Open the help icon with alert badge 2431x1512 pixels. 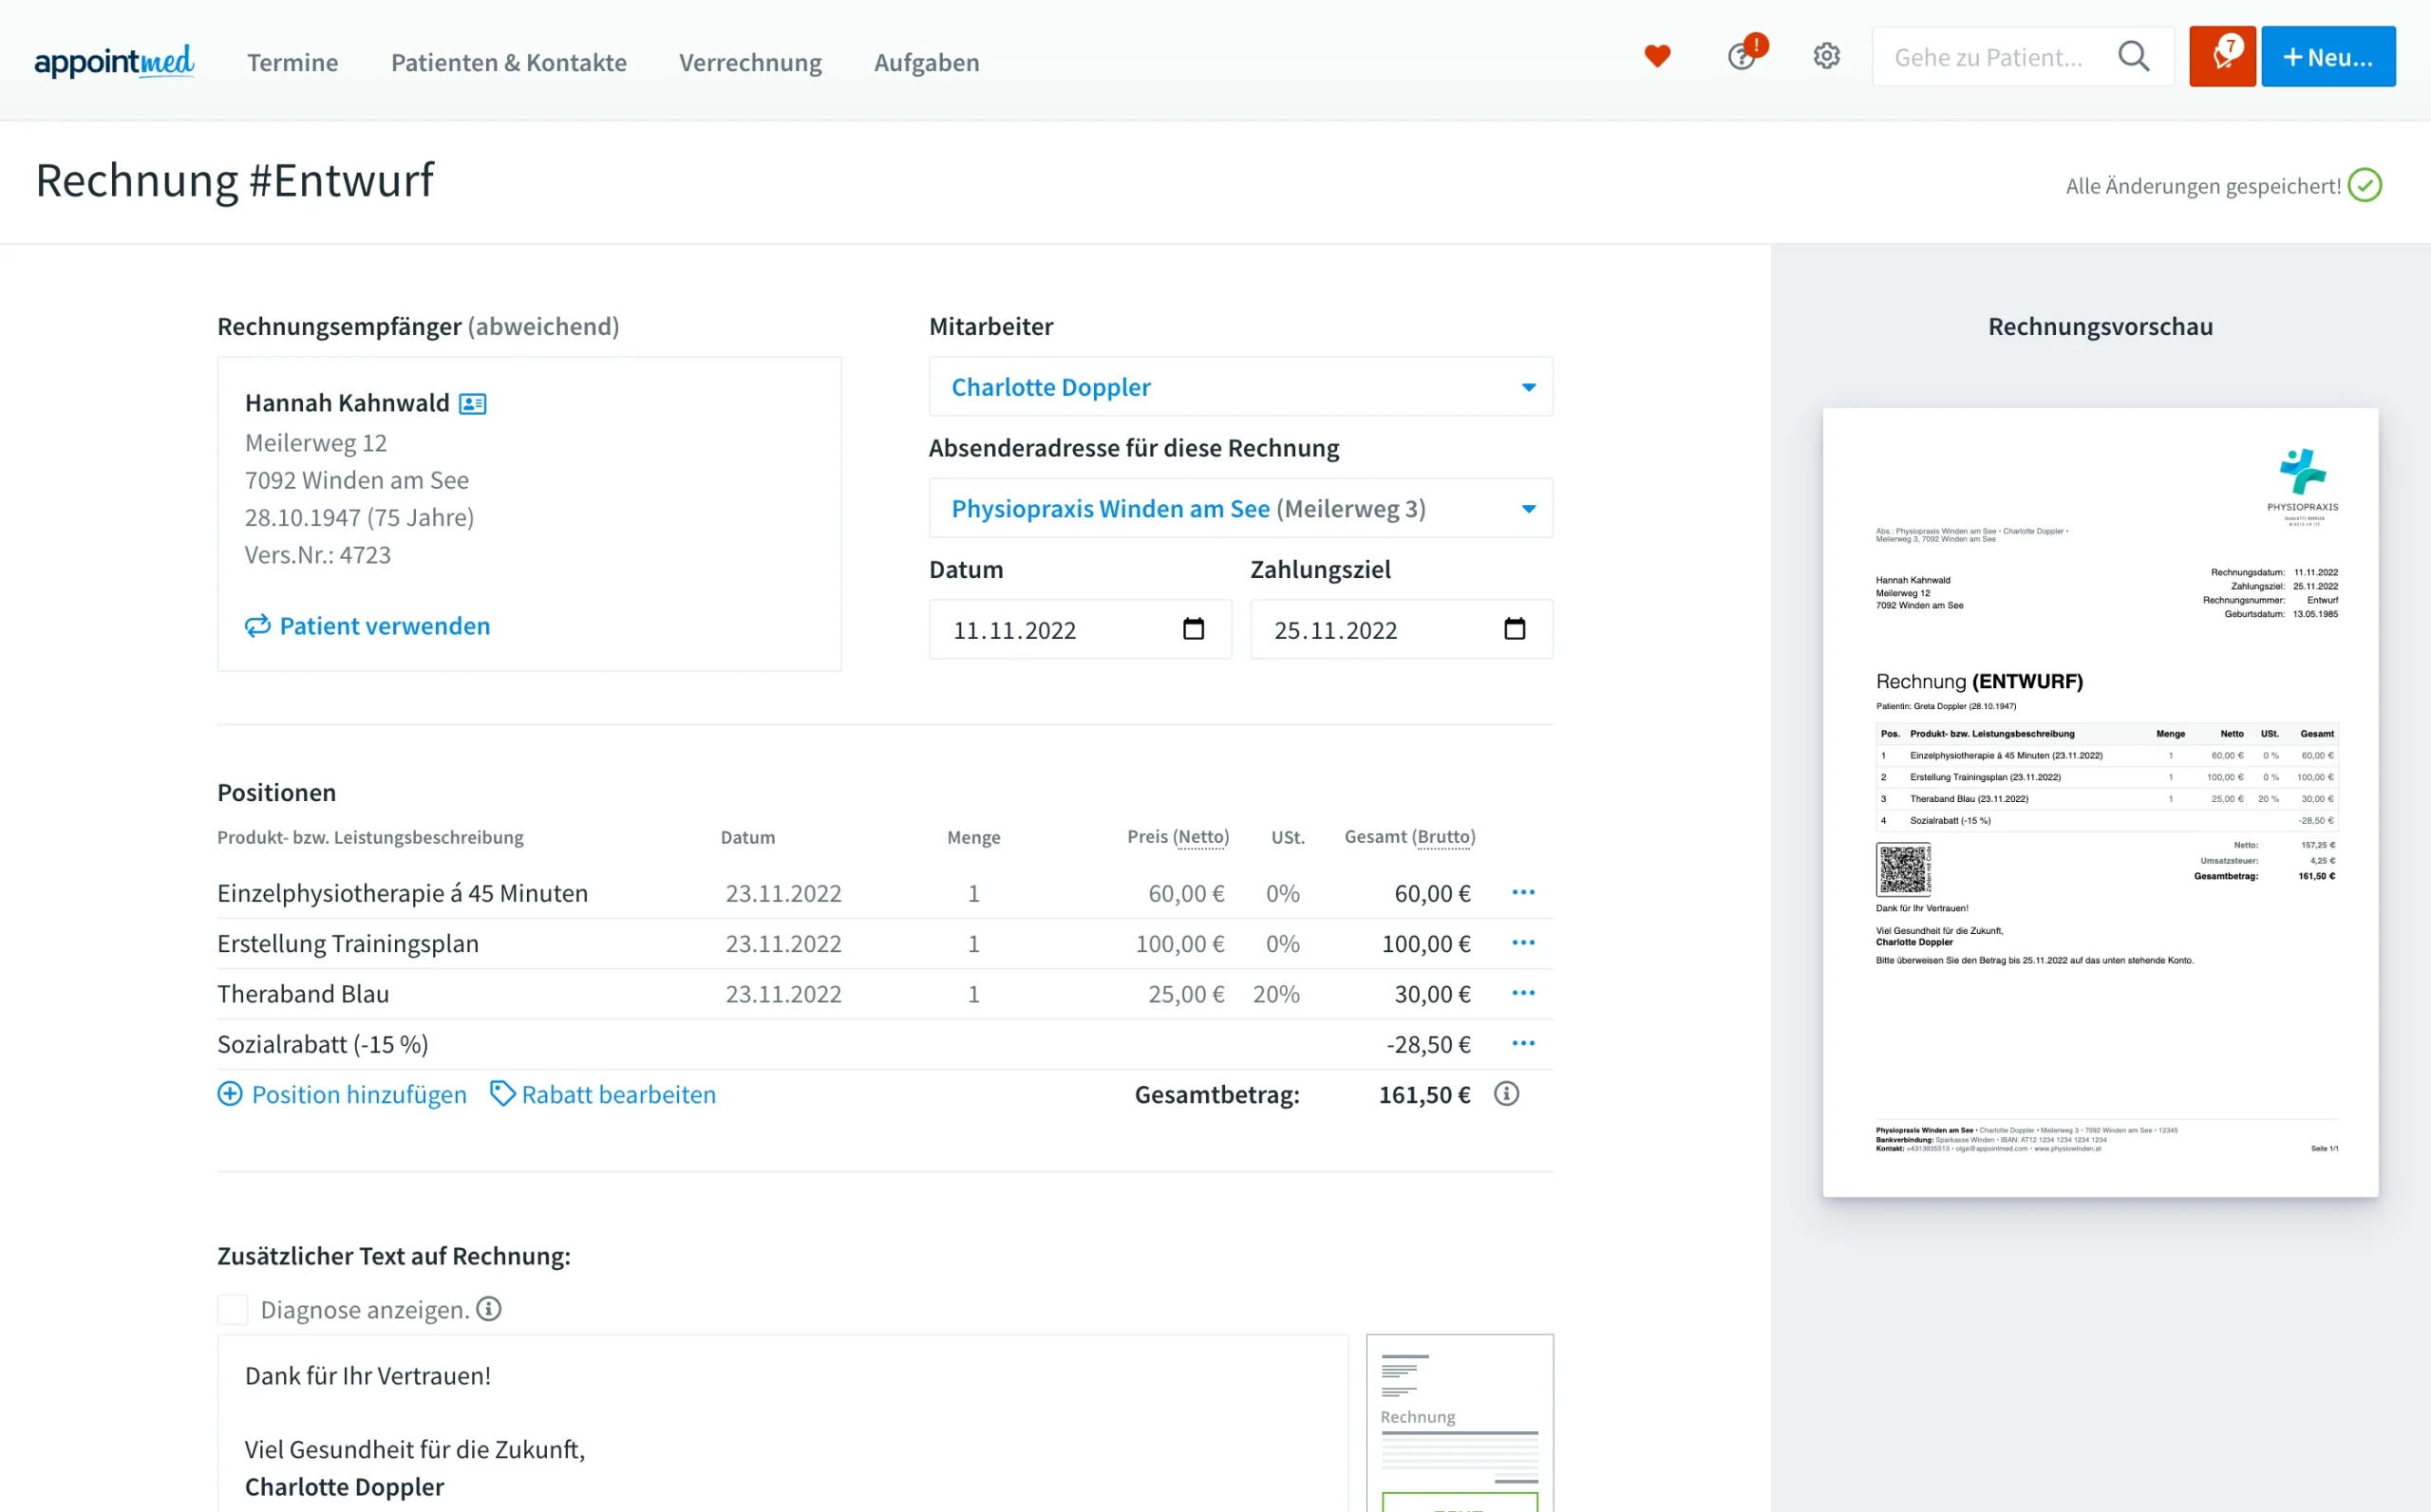1742,57
